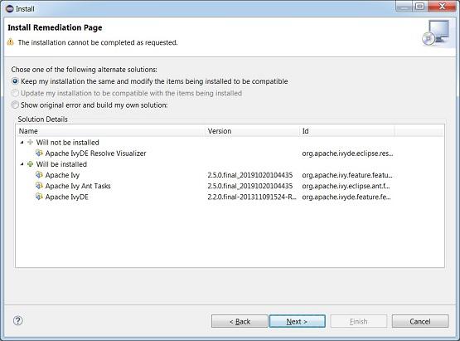
Task: Collapse the Will be installed group
Action: [22, 164]
